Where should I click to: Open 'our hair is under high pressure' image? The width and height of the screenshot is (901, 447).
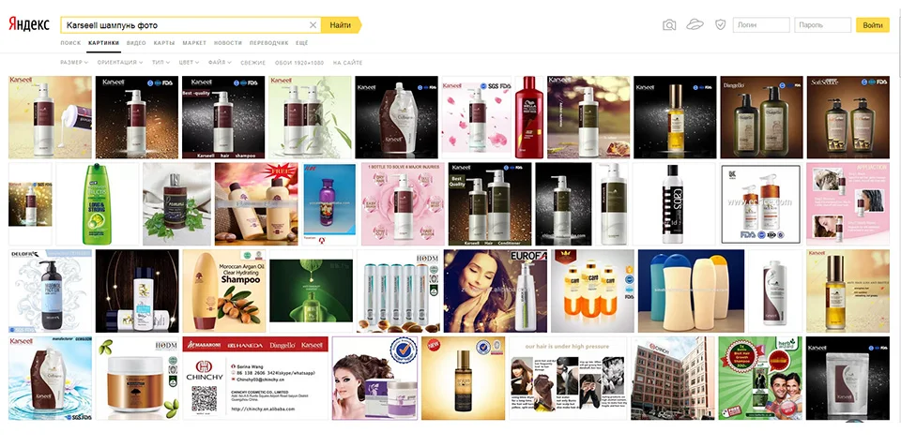[x=568, y=379]
